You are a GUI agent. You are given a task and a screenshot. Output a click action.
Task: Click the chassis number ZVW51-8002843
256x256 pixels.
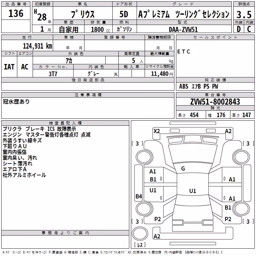coord(215,102)
